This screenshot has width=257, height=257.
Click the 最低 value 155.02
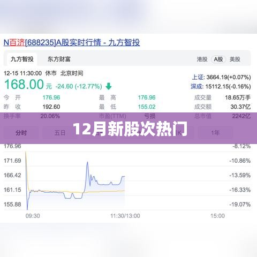click(147, 107)
